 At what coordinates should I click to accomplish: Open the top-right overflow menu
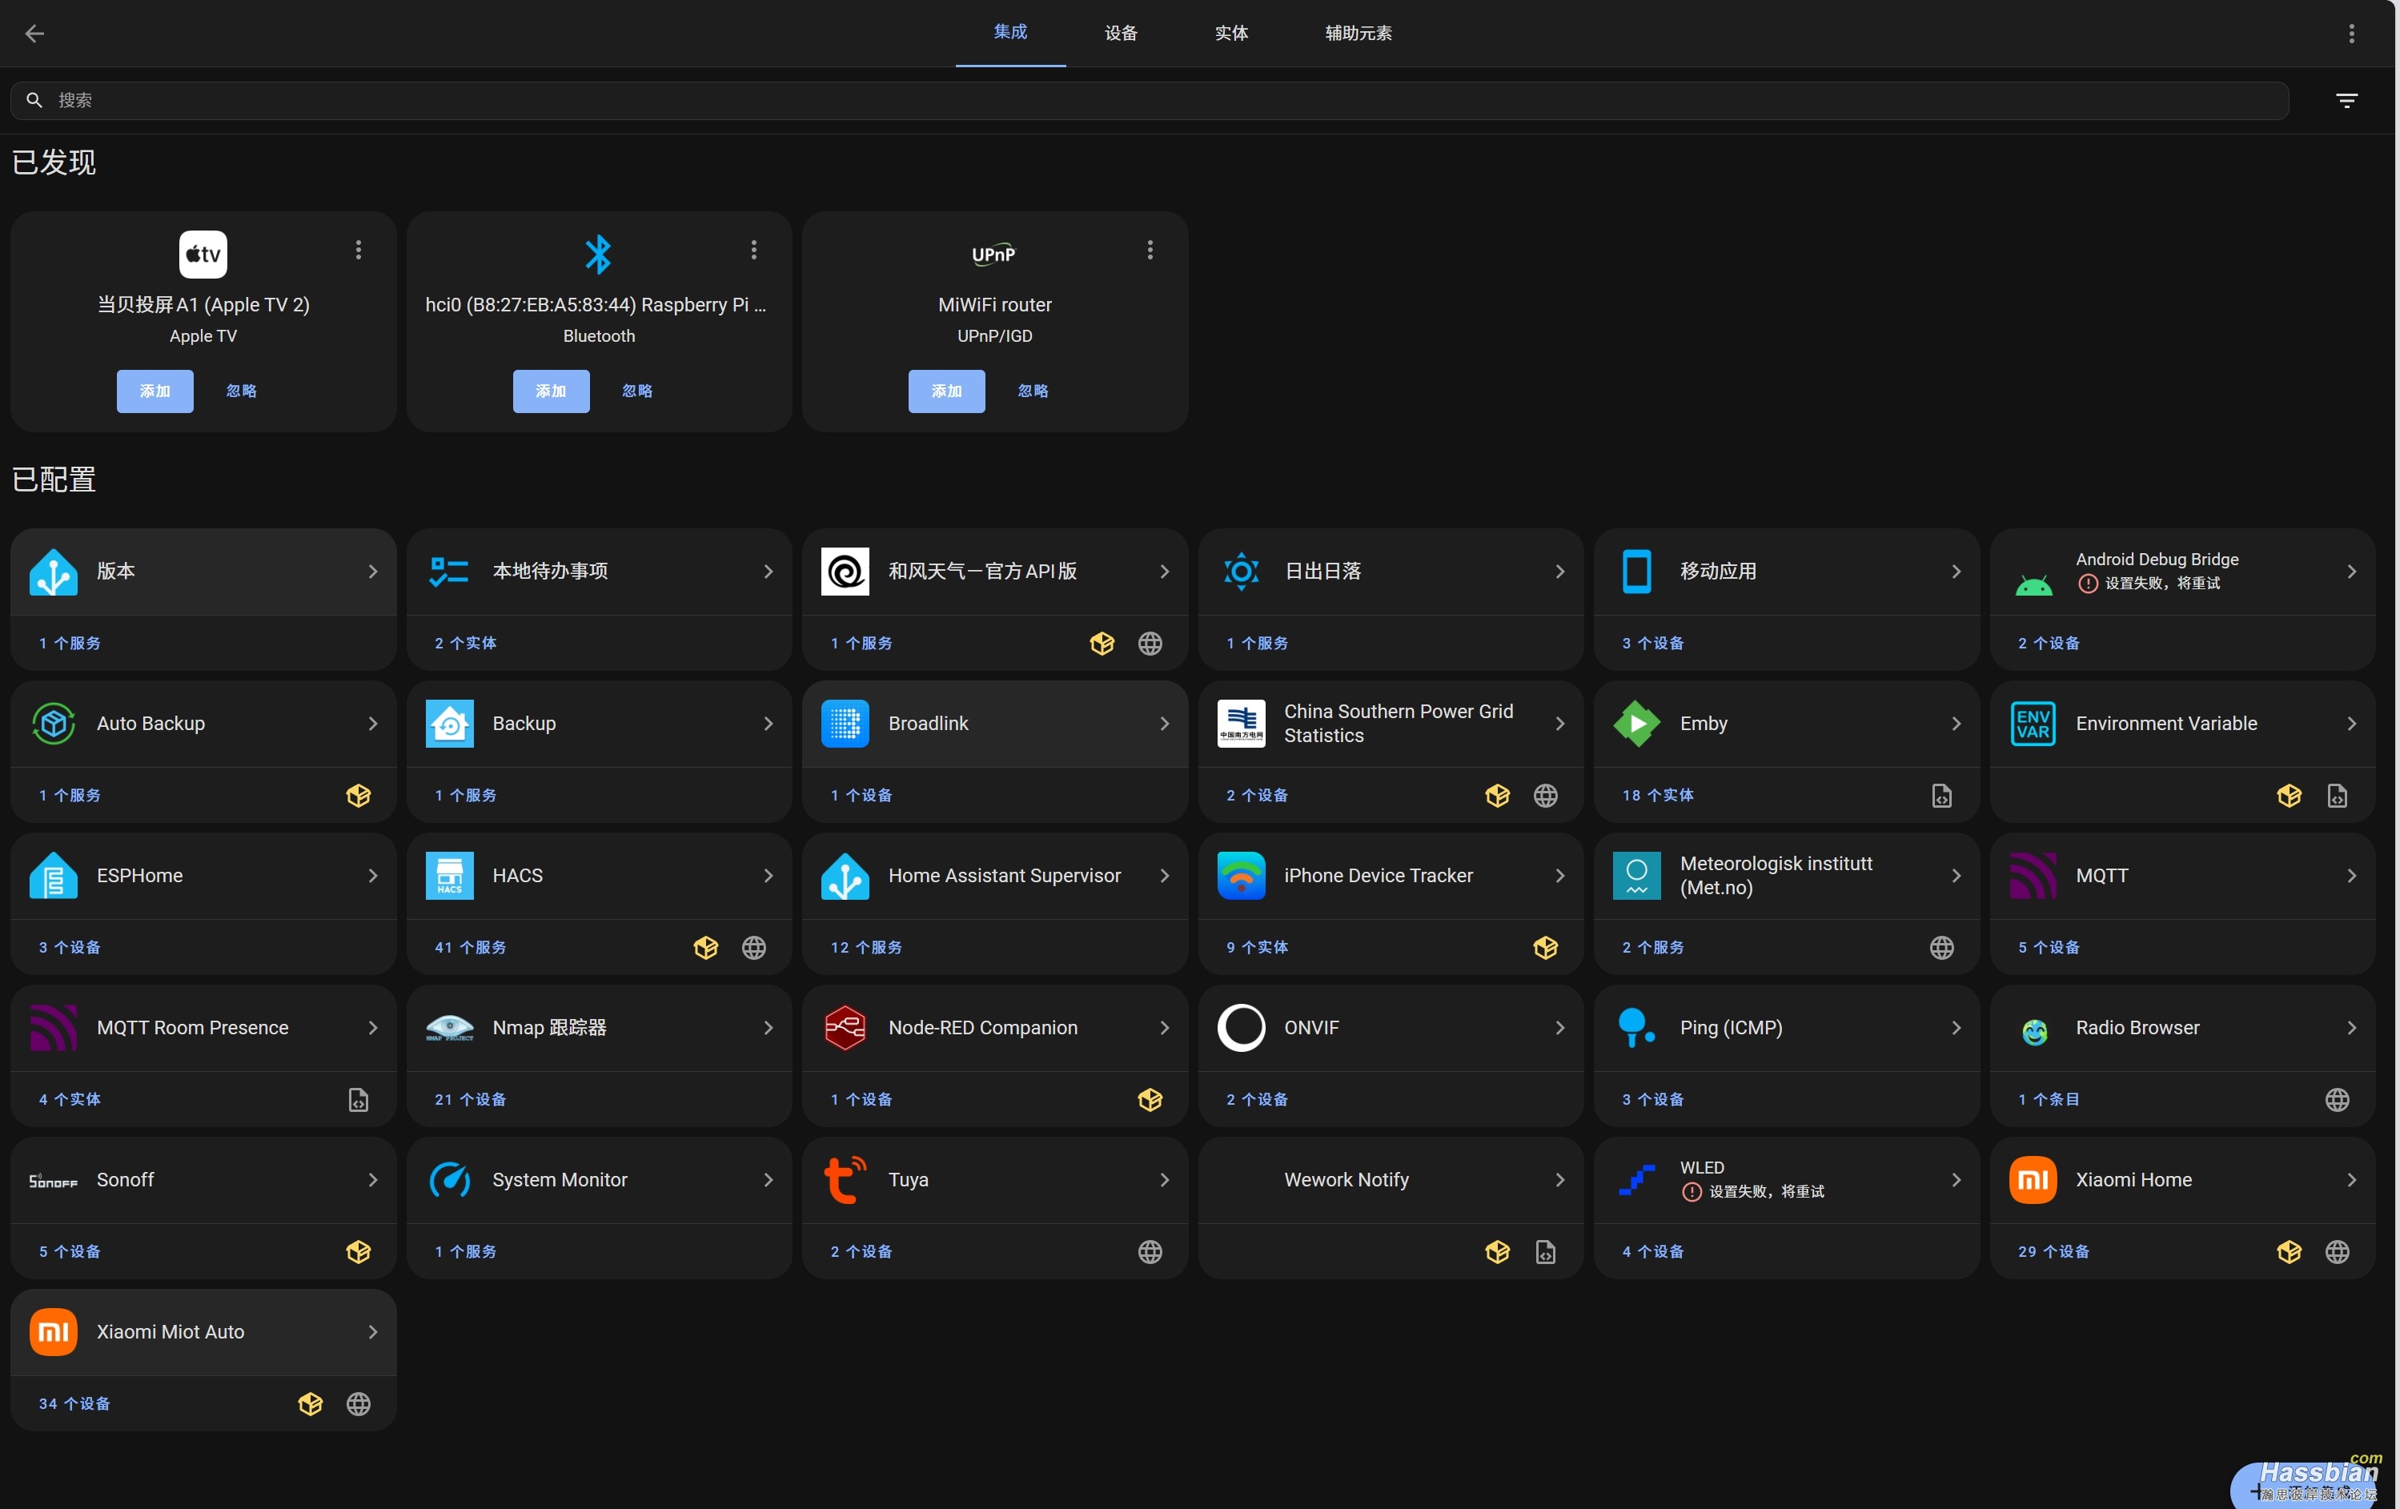(x=2351, y=34)
